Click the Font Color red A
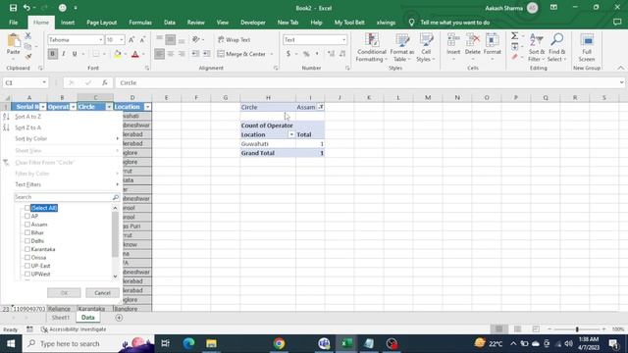Viewport: 628px width, 353px height. (x=135, y=54)
